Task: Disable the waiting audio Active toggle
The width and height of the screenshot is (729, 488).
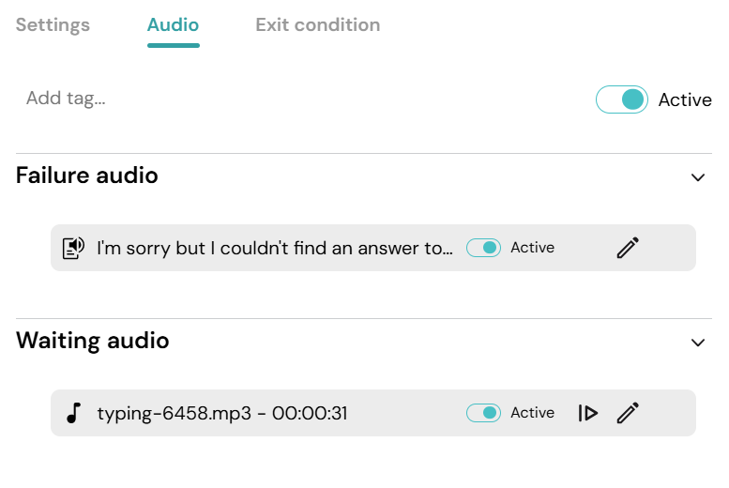Action: (x=483, y=413)
